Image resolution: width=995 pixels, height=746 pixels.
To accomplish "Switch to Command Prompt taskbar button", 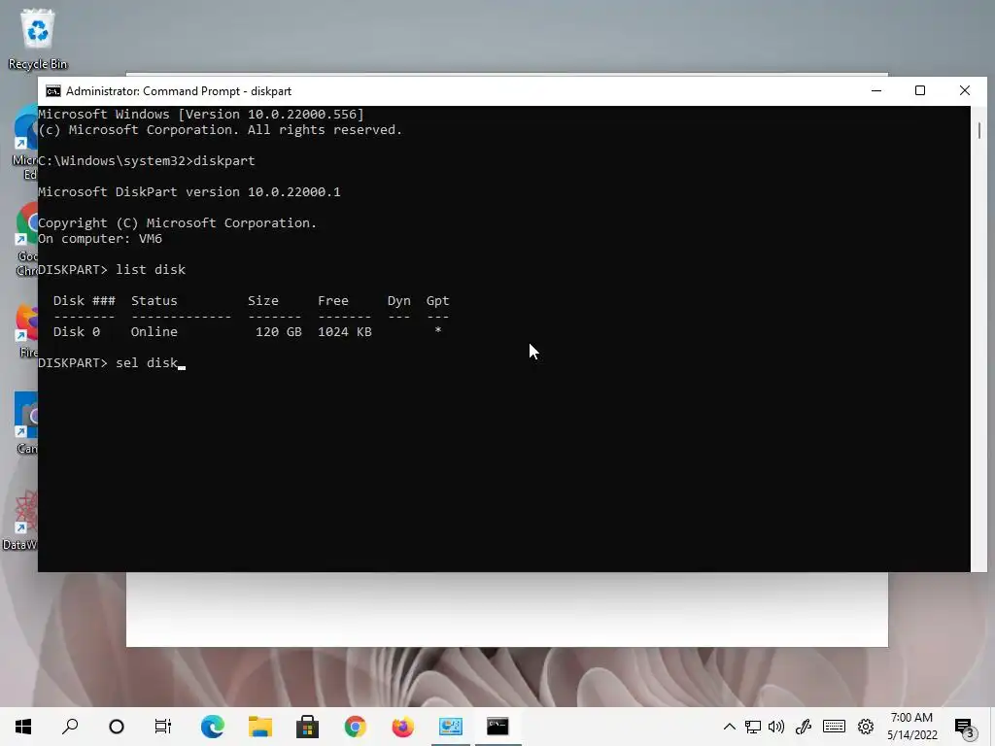I will 498,727.
